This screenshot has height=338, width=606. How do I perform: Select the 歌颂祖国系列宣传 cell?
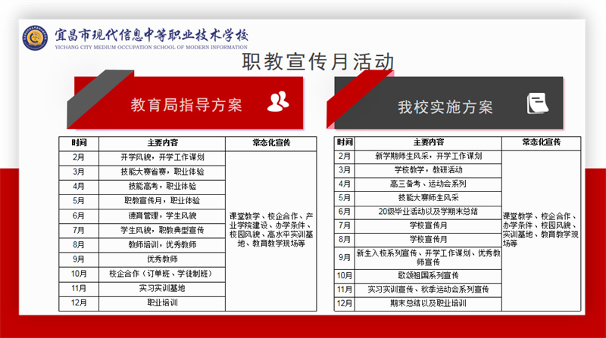(x=428, y=275)
